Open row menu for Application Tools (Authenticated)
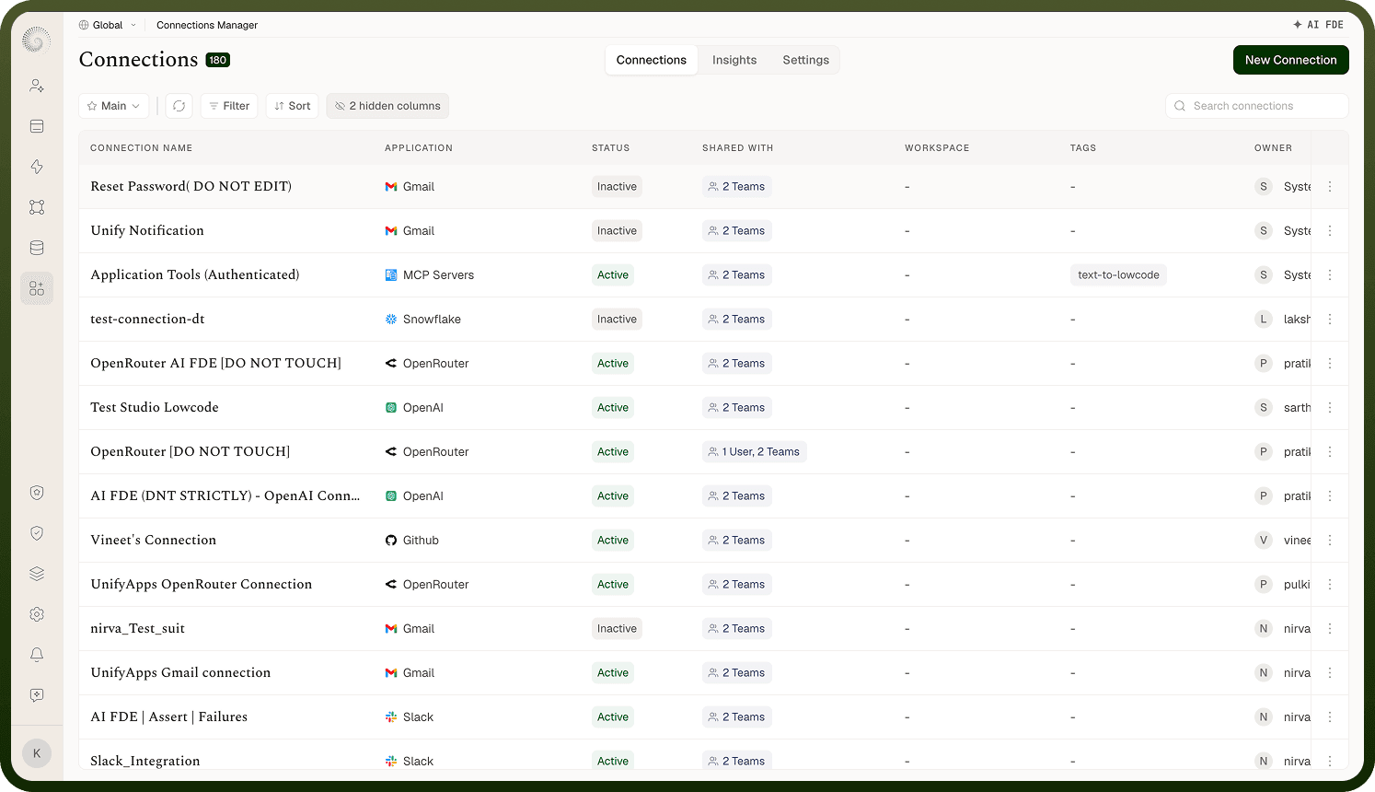1375x792 pixels. (x=1330, y=275)
